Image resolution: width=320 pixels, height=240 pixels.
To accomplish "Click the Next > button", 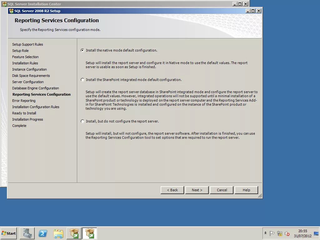I will [x=197, y=190].
